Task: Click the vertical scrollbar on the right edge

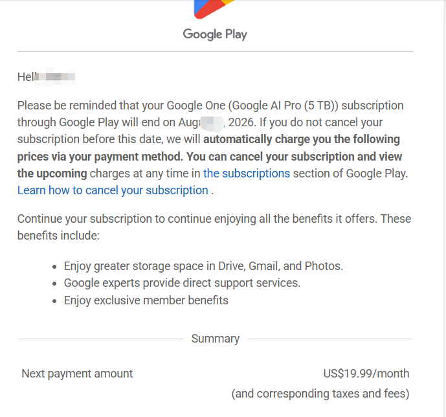Action: coord(443,208)
